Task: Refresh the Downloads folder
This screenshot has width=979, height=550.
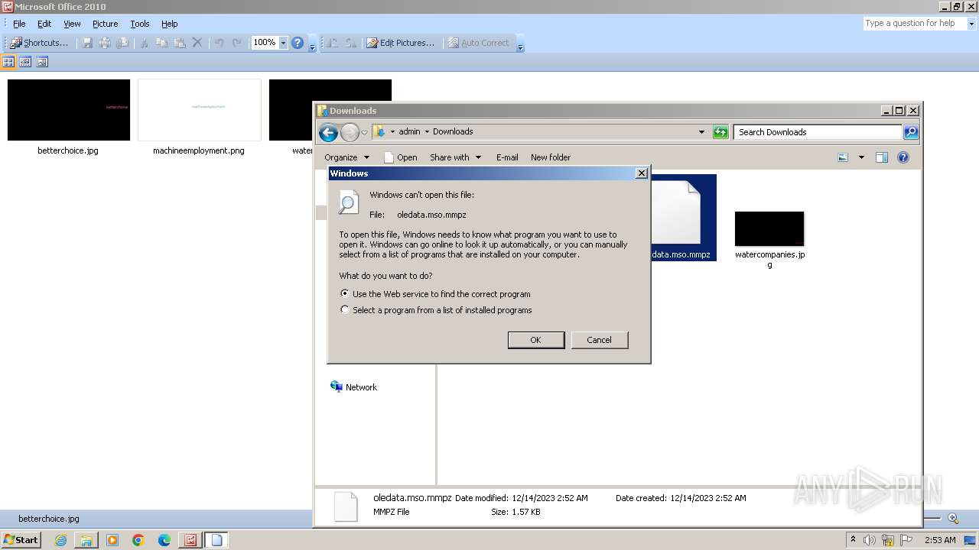Action: [720, 132]
